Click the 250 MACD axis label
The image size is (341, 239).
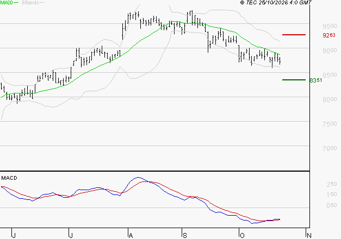(x=332, y=184)
